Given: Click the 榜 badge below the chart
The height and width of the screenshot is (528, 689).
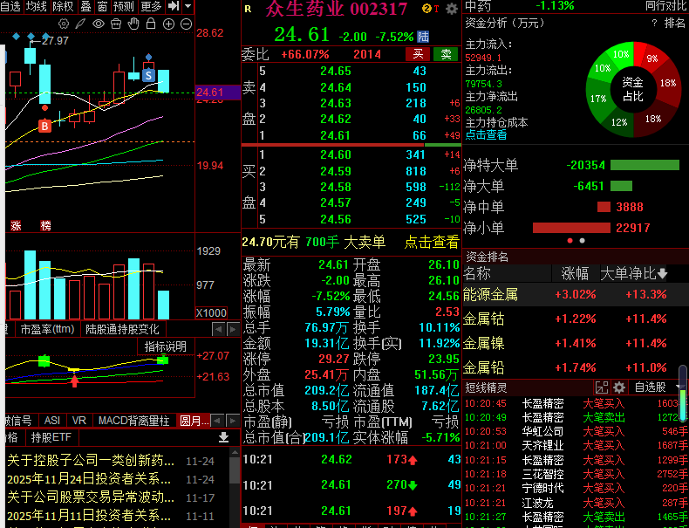Looking at the screenshot, I should tap(45, 226).
